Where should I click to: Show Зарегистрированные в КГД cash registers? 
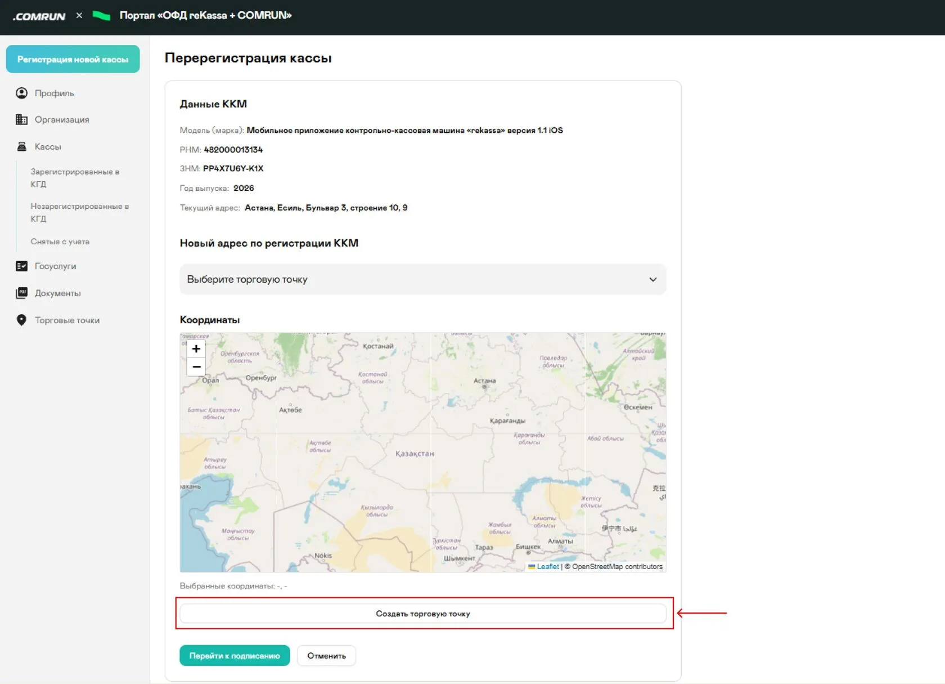point(75,178)
